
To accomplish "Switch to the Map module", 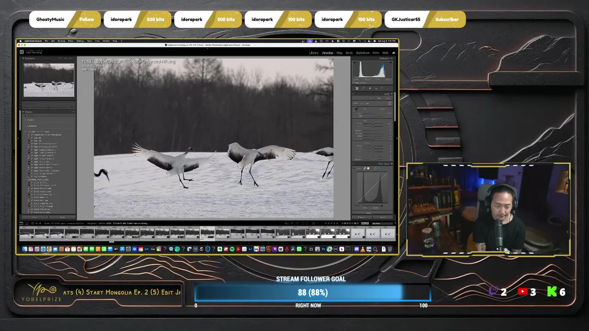I will tap(339, 53).
